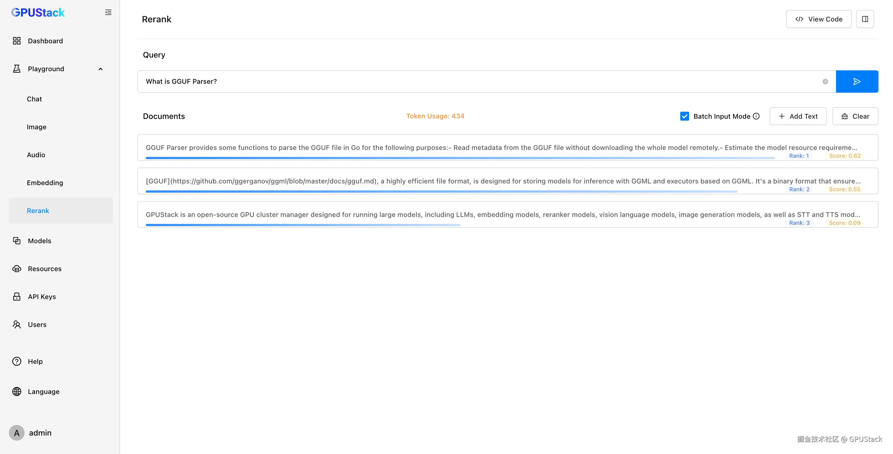Image resolution: width=893 pixels, height=454 pixels.
Task: Click the Add Text button
Action: click(x=798, y=116)
